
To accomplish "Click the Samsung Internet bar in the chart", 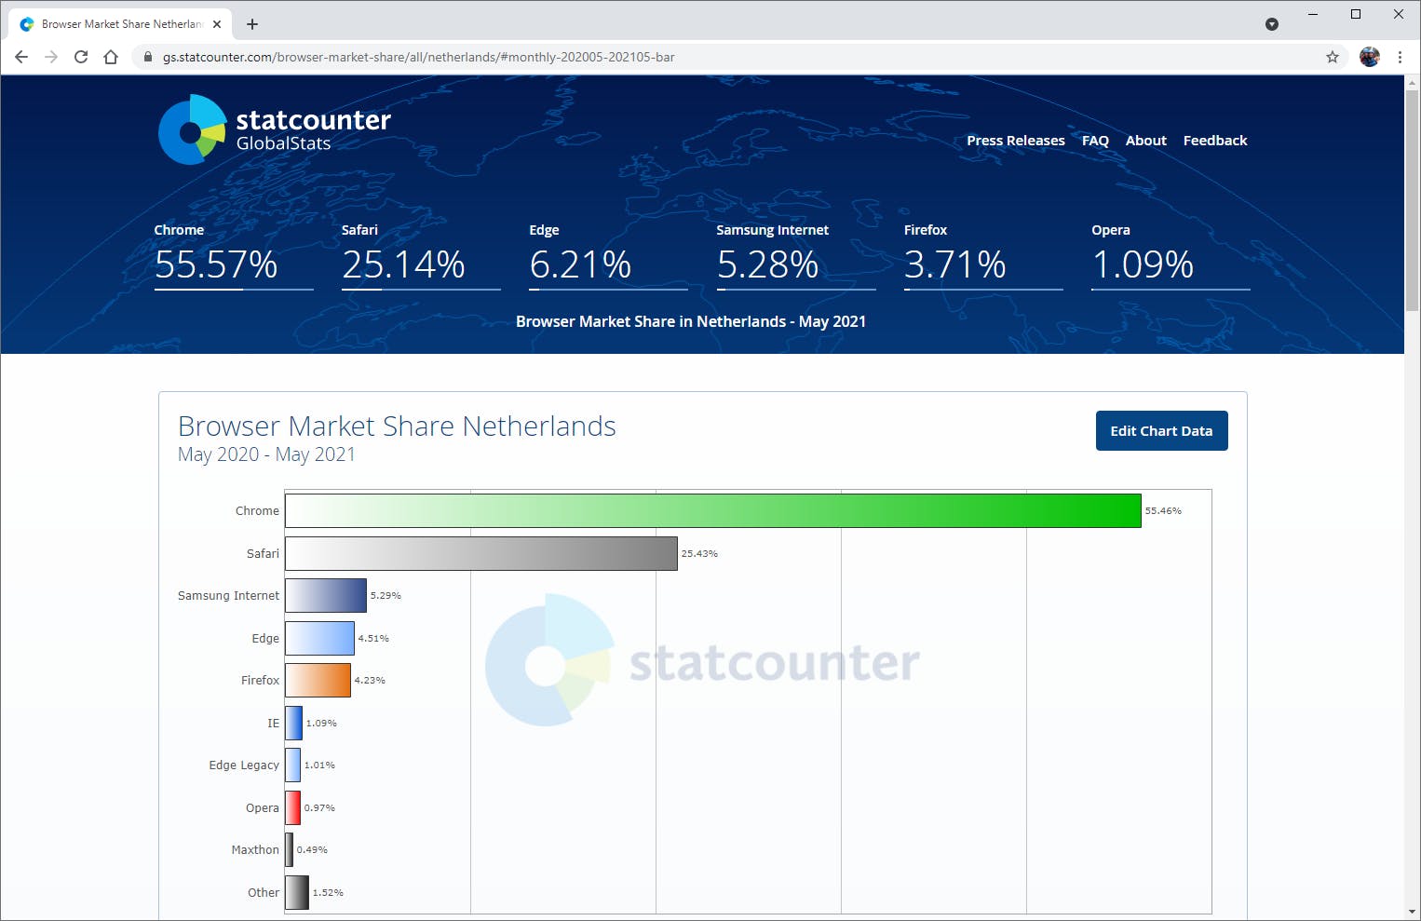I will click(x=326, y=596).
